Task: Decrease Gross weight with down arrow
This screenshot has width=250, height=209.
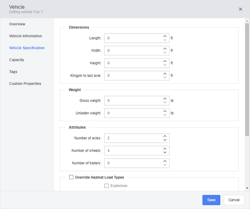Action: [x=165, y=103]
